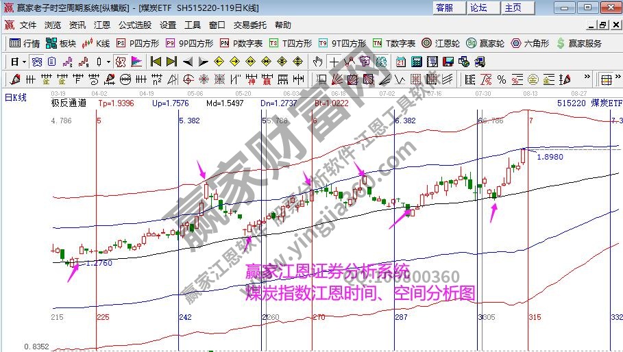623x352 pixels.
Task: Select the n² time cycle tool
Action: [x=156, y=79]
